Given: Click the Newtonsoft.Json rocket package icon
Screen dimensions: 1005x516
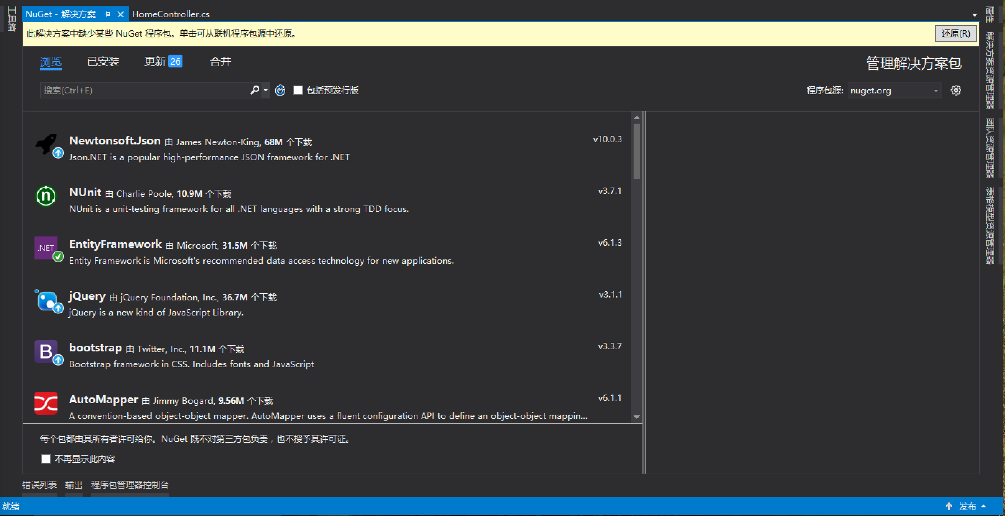Looking at the screenshot, I should click(x=46, y=144).
